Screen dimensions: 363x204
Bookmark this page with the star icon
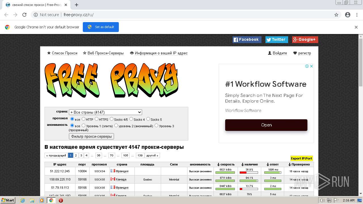tap(336, 15)
